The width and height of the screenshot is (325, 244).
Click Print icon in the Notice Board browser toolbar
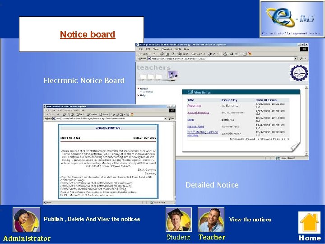(x=117, y=114)
